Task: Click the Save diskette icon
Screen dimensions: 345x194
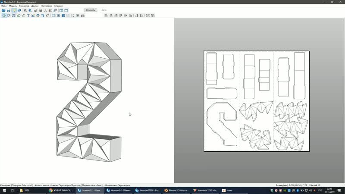Action: point(8,10)
